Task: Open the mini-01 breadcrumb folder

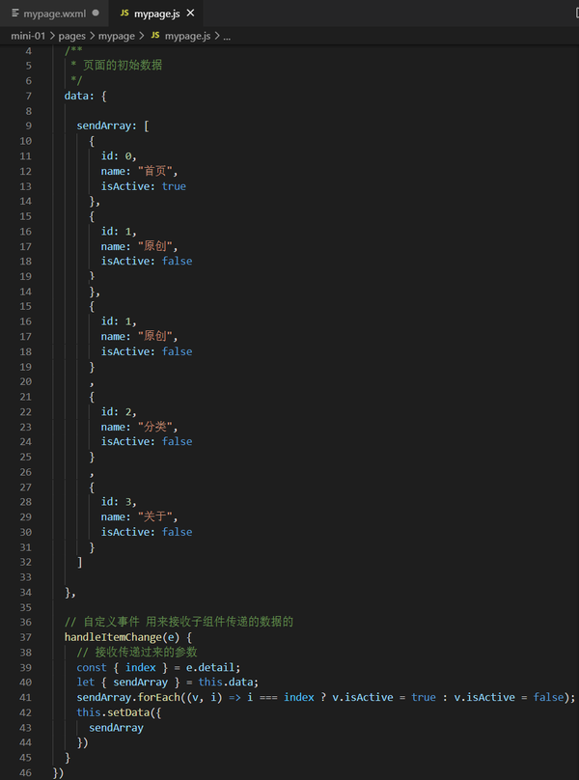Action: (28, 35)
